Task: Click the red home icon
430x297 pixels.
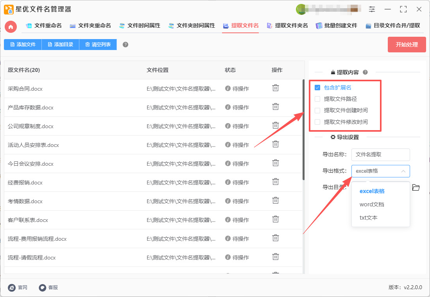Action: (11, 27)
